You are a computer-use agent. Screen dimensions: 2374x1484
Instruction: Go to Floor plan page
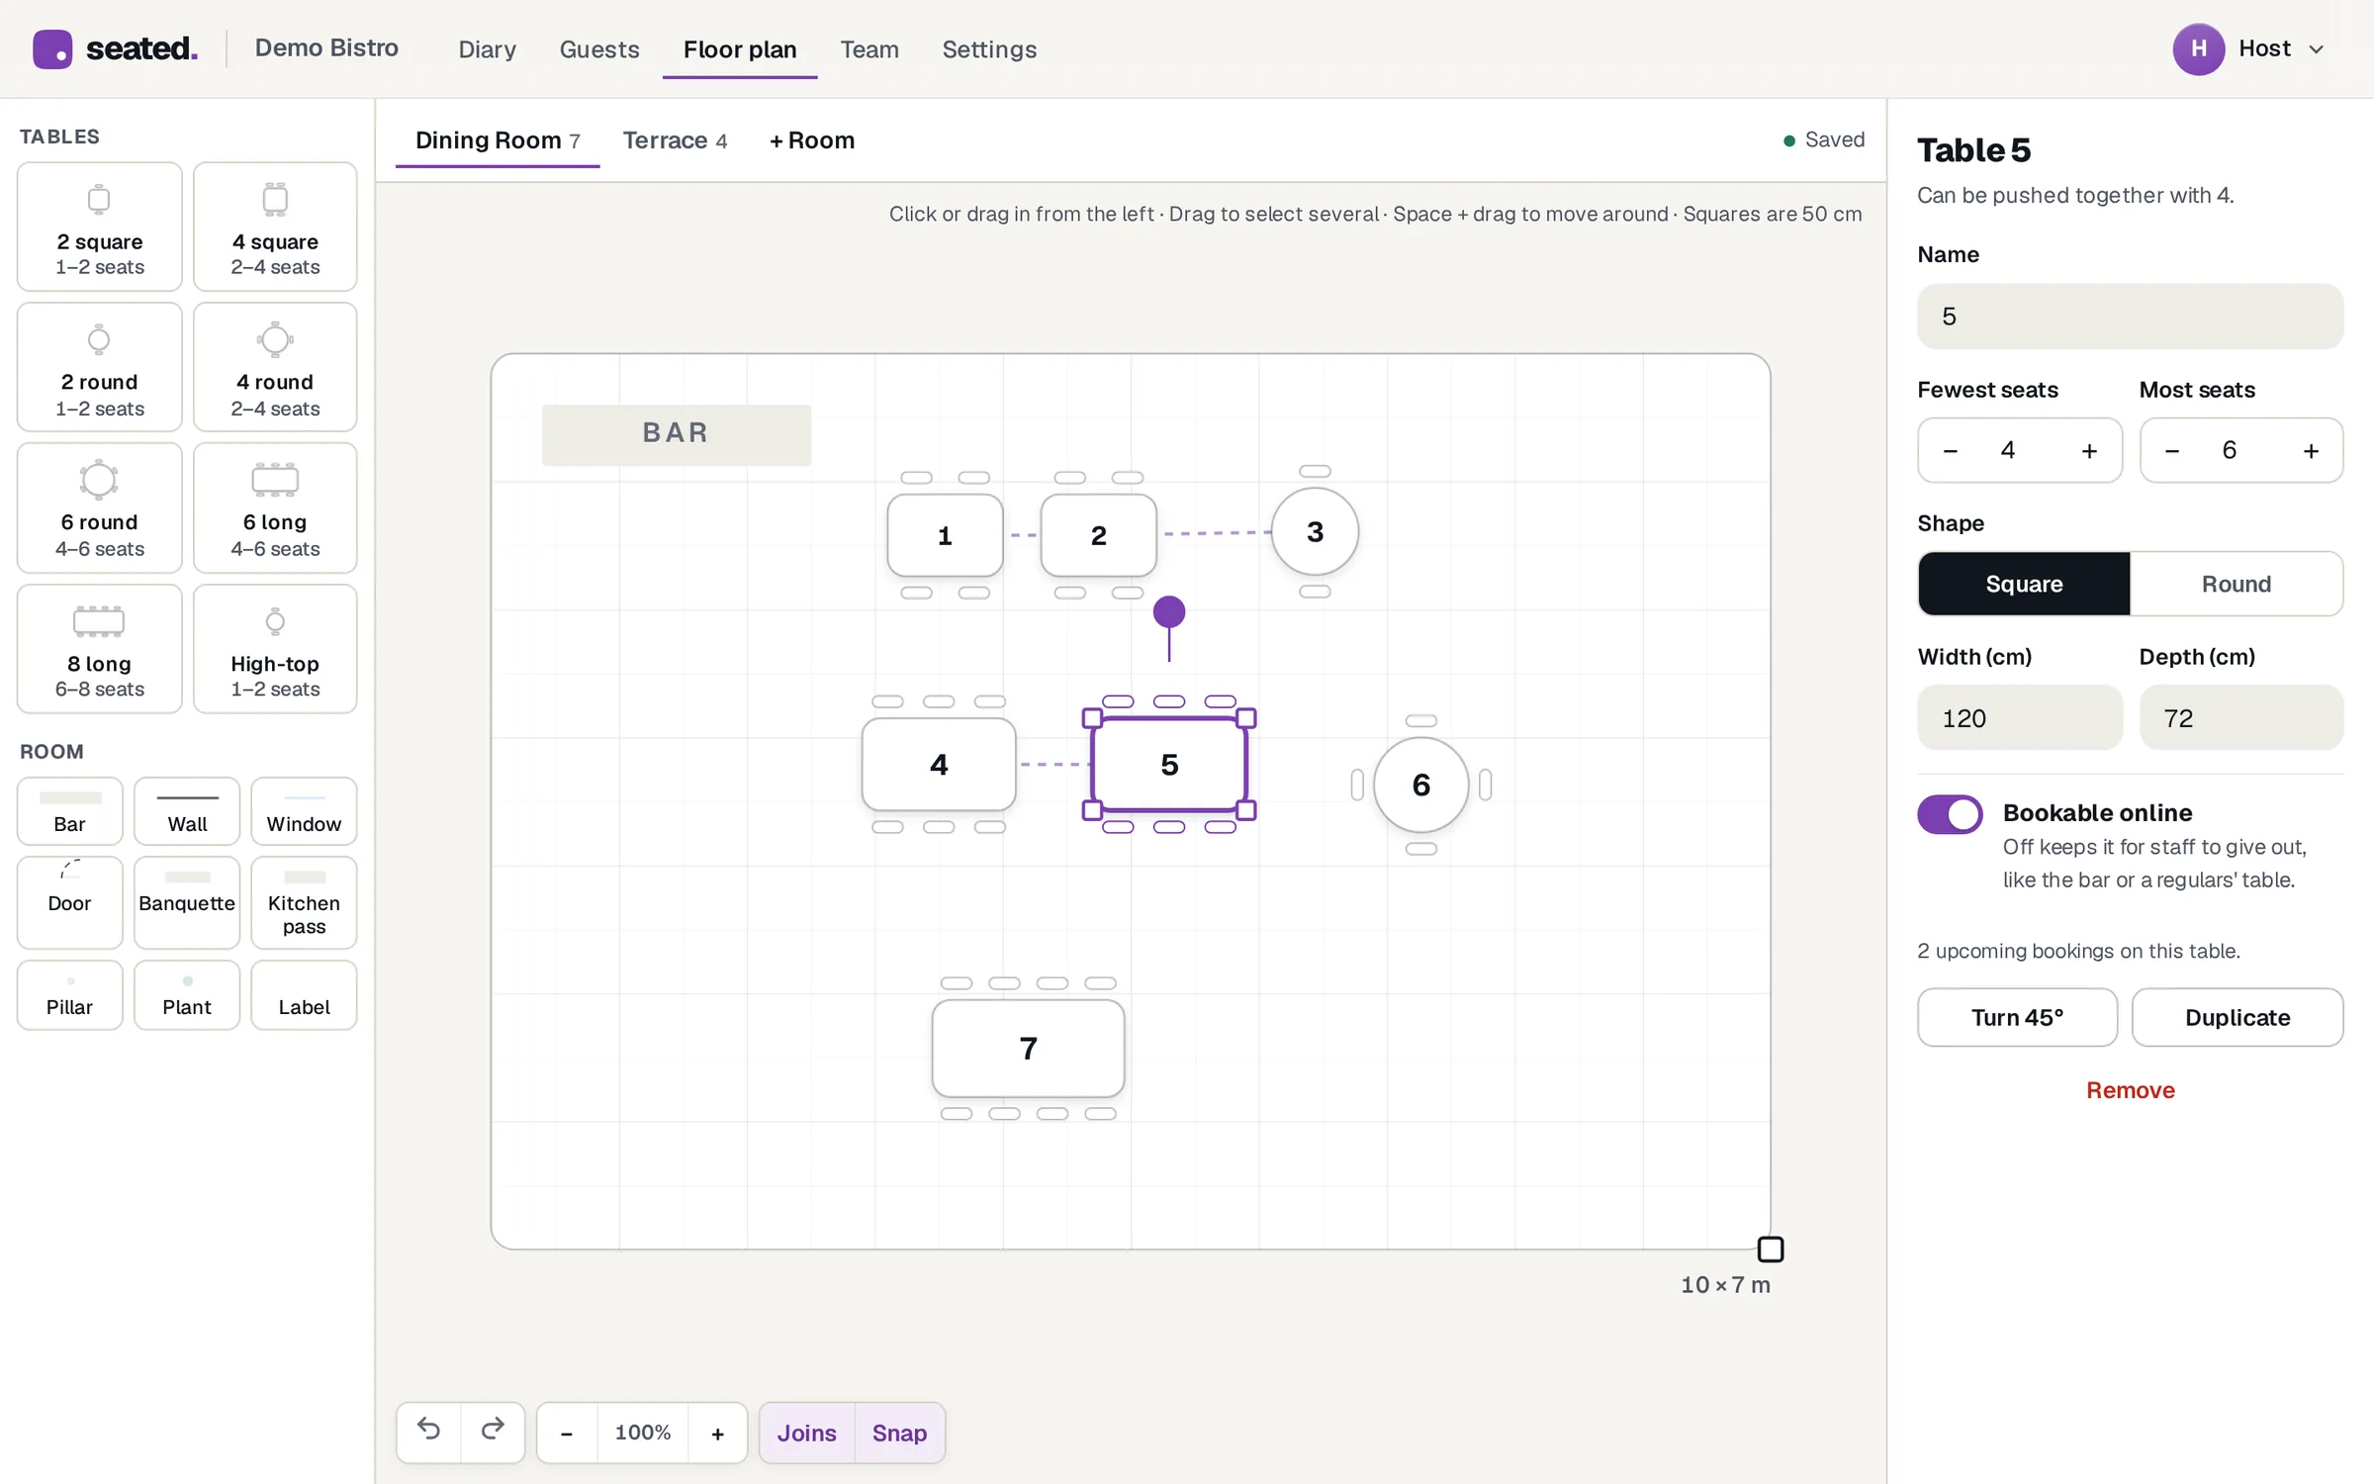click(740, 49)
